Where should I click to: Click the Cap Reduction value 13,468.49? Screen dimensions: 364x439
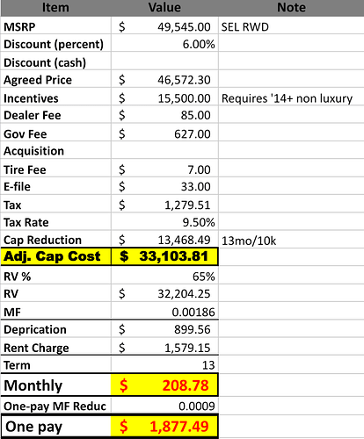(164, 240)
